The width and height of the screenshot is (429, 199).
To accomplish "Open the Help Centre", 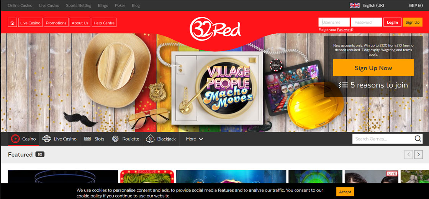I will tap(104, 23).
